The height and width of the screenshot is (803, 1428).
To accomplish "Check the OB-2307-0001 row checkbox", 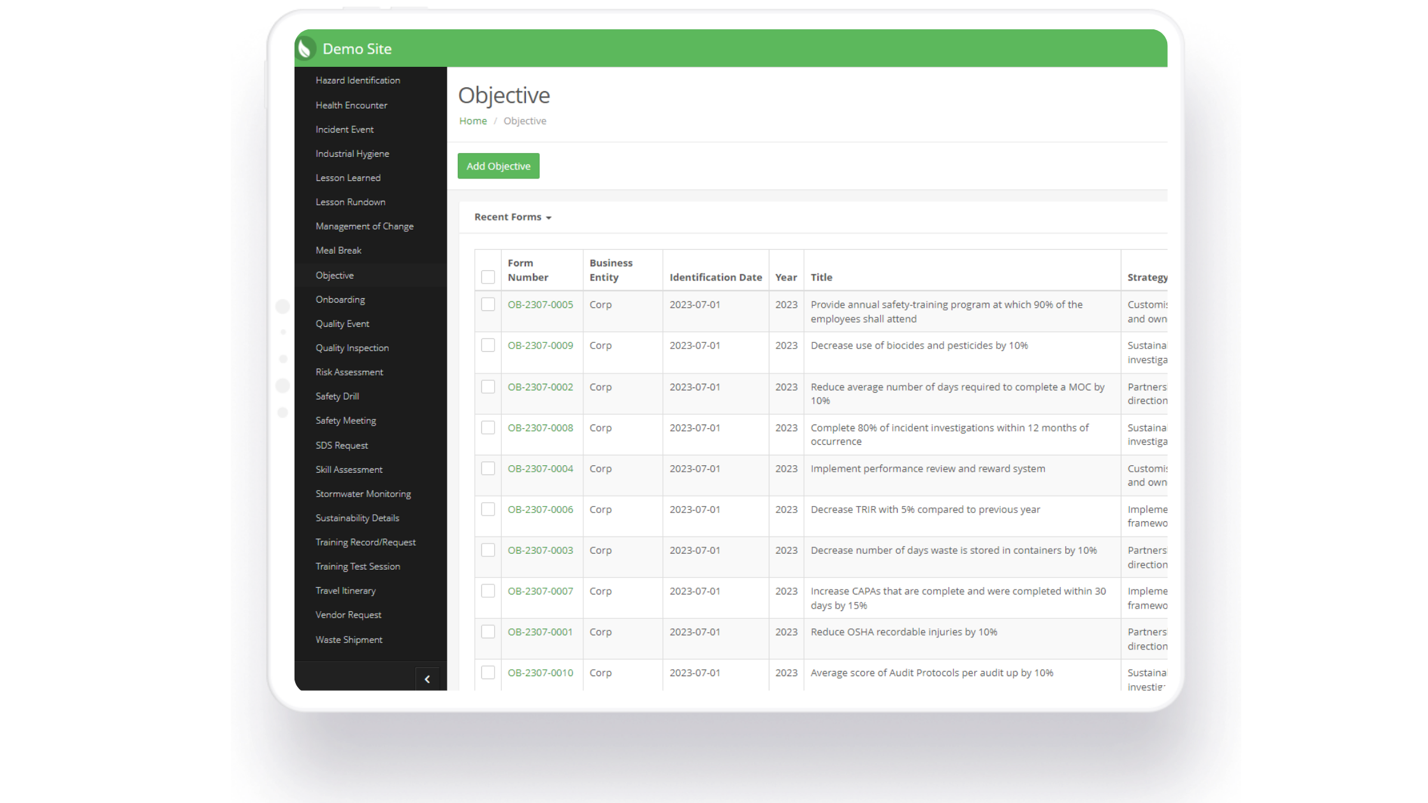I will click(x=488, y=632).
